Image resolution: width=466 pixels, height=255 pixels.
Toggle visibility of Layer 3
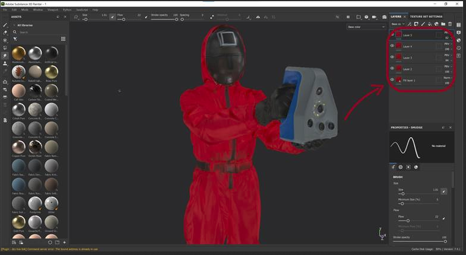coord(392,57)
